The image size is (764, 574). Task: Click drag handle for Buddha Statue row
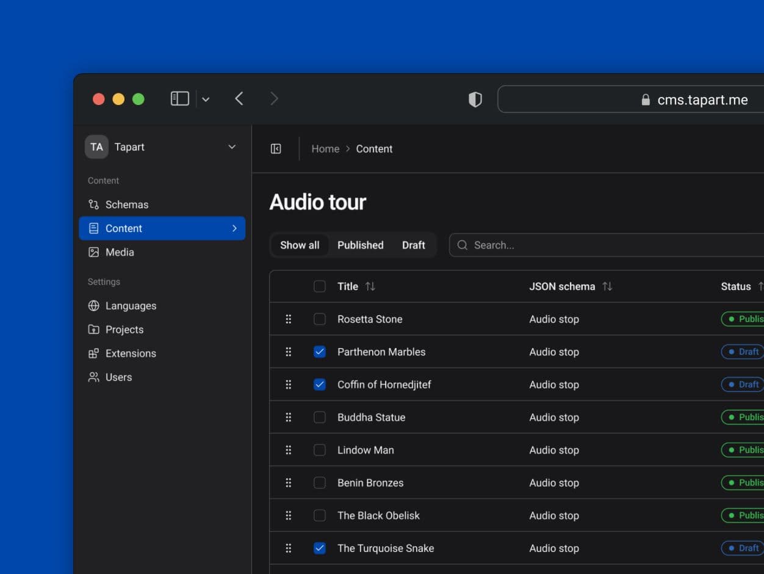(x=289, y=417)
